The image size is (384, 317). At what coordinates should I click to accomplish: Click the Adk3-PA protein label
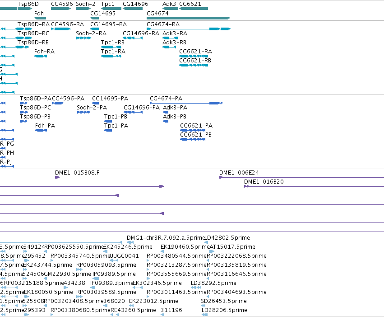coord(175,108)
